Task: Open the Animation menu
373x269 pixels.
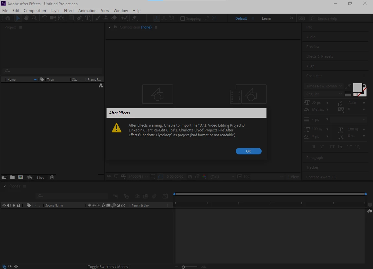Action: pyautogui.click(x=87, y=10)
